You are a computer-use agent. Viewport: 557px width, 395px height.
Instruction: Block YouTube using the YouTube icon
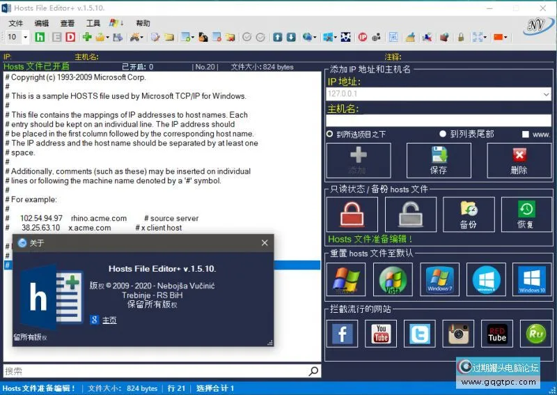point(381,334)
